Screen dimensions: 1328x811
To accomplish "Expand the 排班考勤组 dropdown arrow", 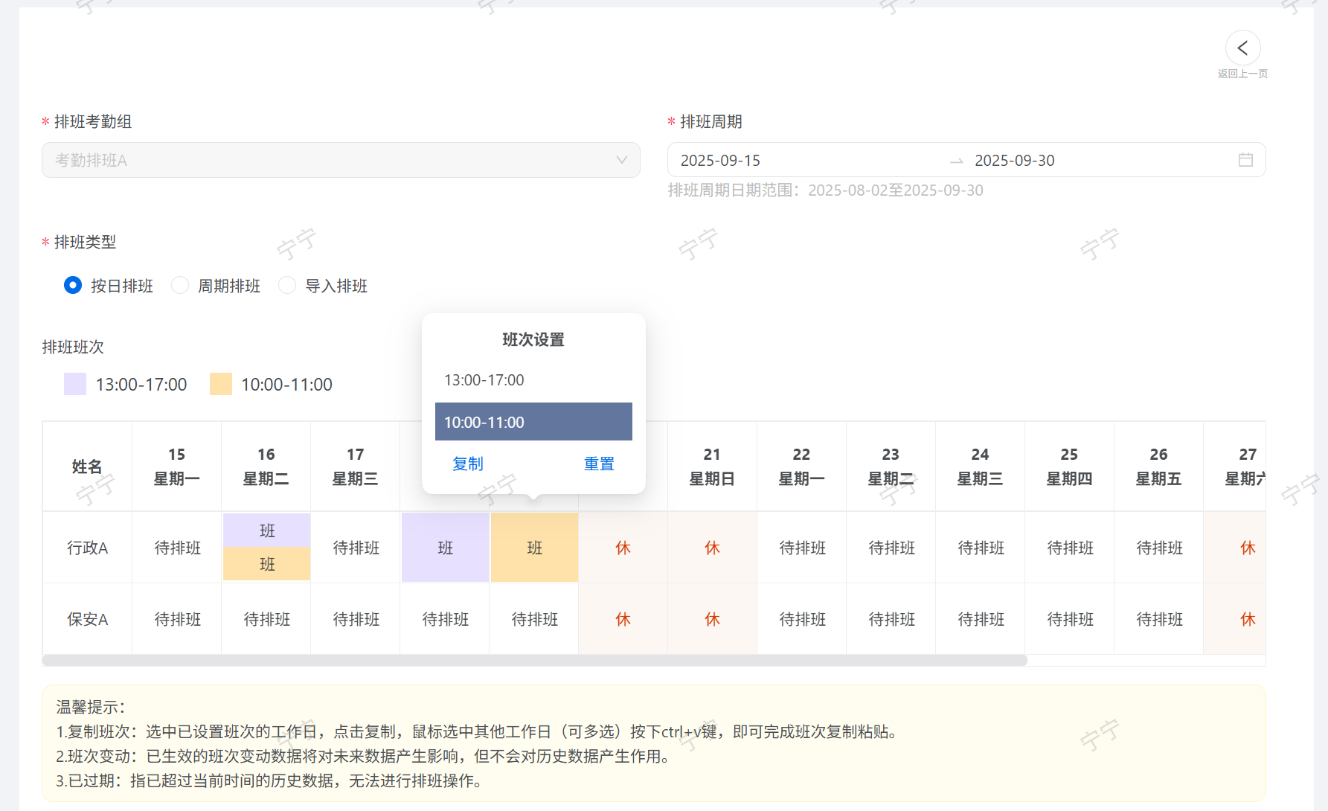I will [622, 160].
